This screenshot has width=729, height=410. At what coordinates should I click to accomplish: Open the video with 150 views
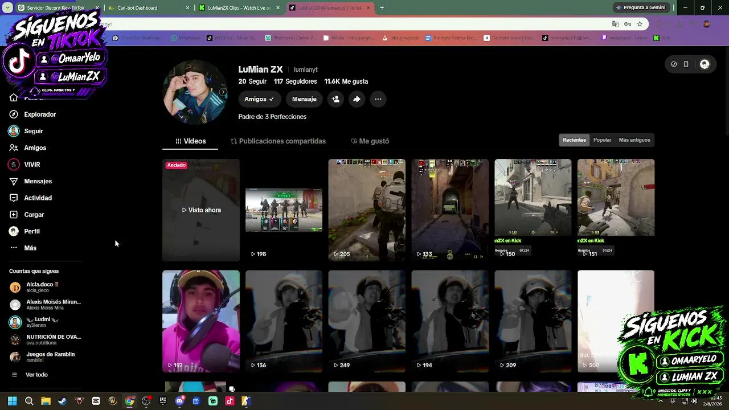click(x=533, y=210)
